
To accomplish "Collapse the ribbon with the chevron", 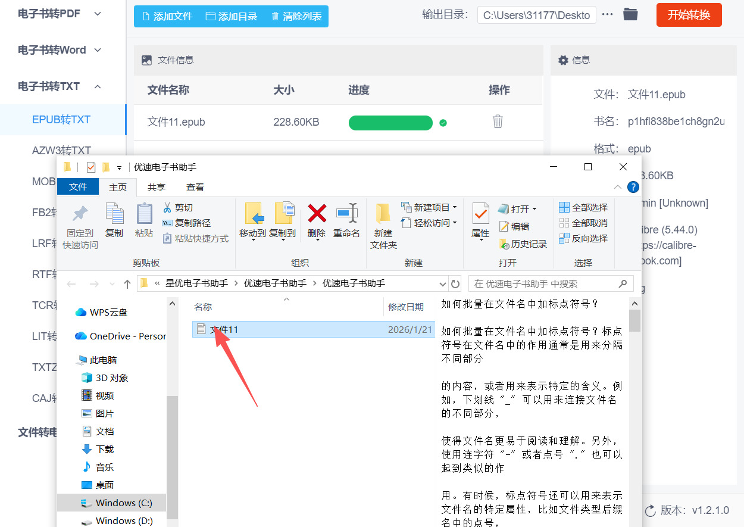I will pyautogui.click(x=618, y=187).
